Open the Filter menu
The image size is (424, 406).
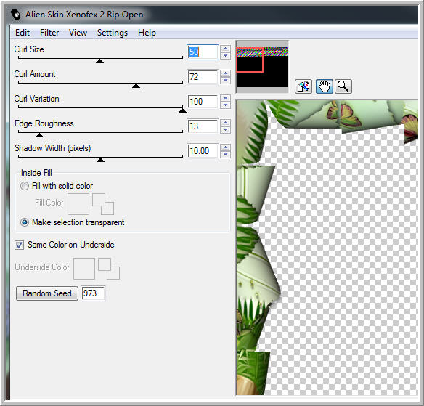point(49,33)
